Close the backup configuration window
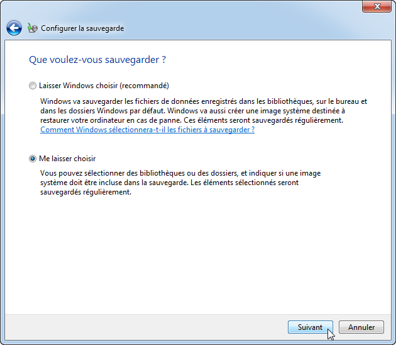 (x=377, y=6)
